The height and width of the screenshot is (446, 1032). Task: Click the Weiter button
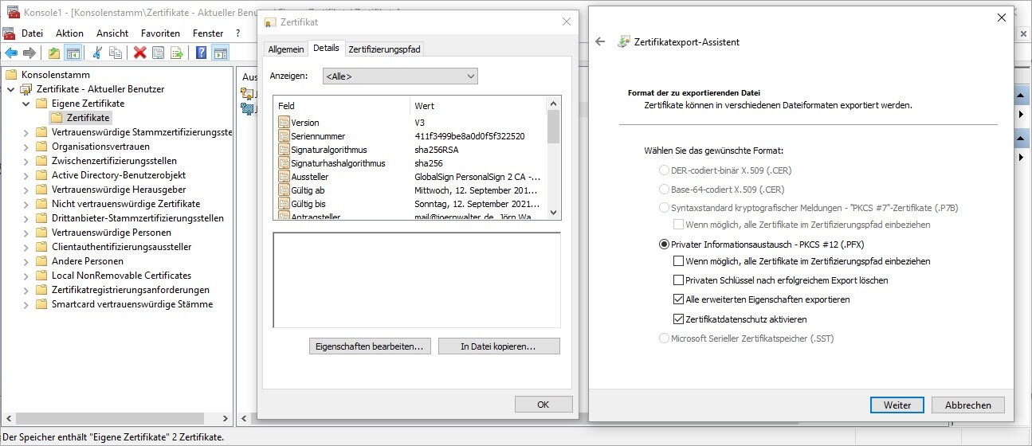tap(897, 405)
